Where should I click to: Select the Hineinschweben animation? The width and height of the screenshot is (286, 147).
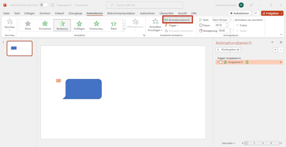coord(96,25)
